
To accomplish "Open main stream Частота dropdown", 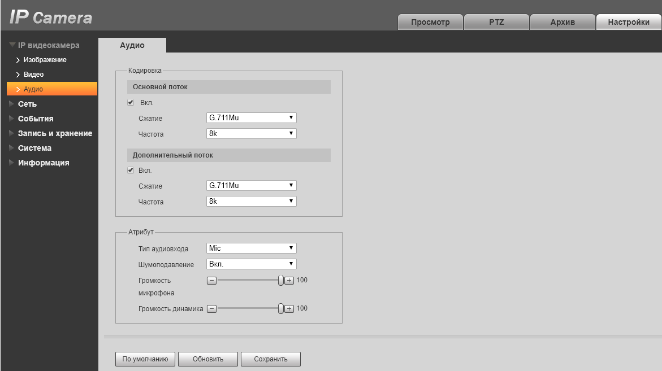I will (251, 134).
